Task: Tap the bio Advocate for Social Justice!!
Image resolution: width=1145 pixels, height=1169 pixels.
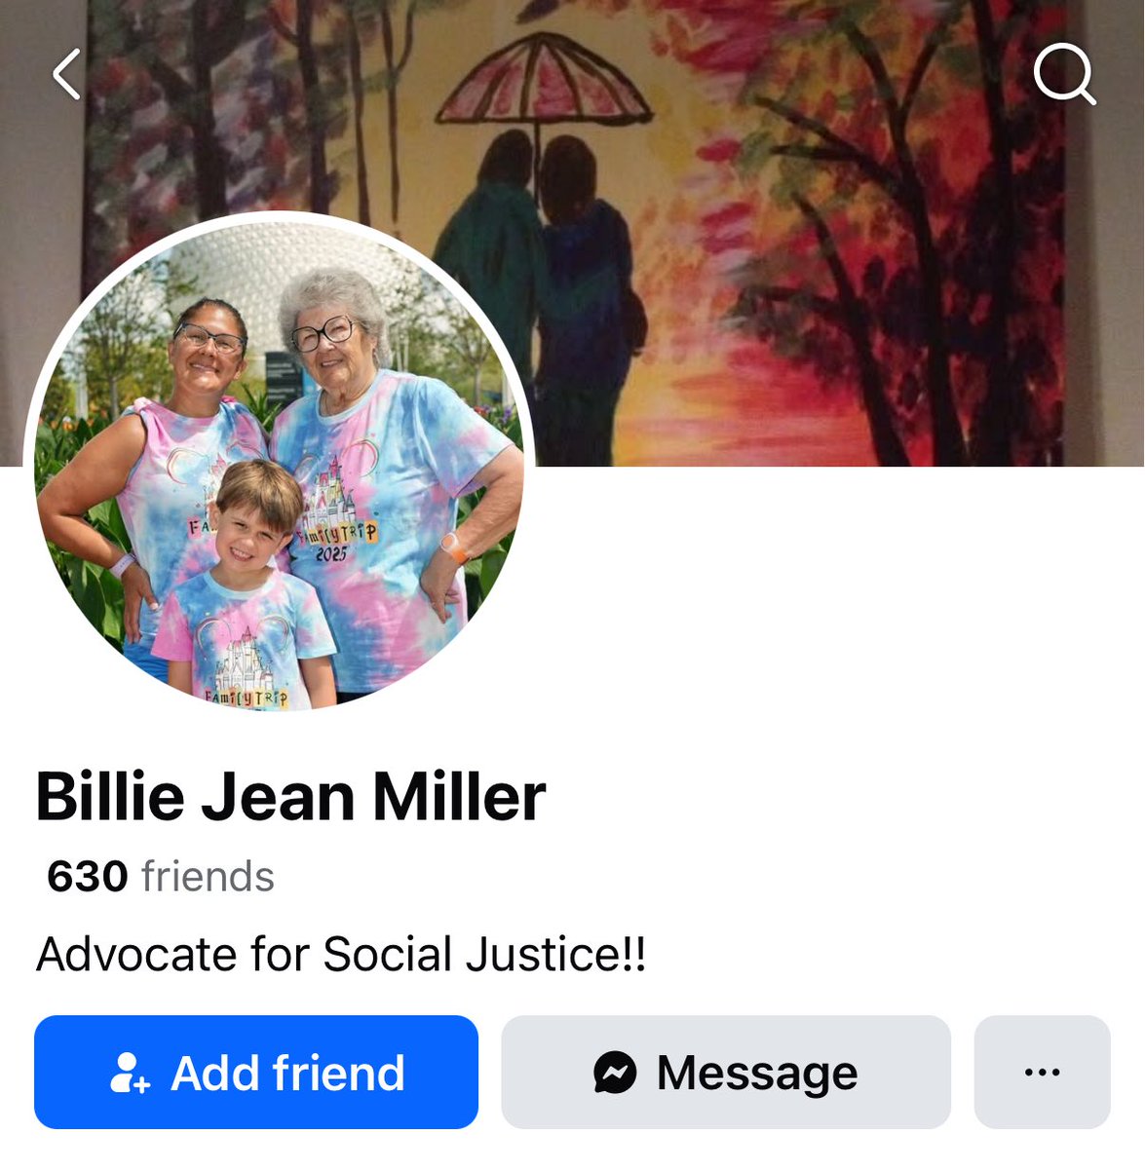Action: point(341,955)
